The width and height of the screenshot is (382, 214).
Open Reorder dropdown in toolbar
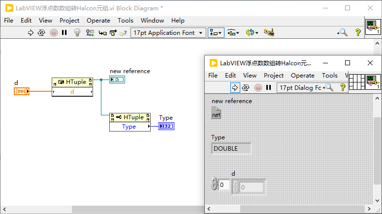click(x=252, y=32)
